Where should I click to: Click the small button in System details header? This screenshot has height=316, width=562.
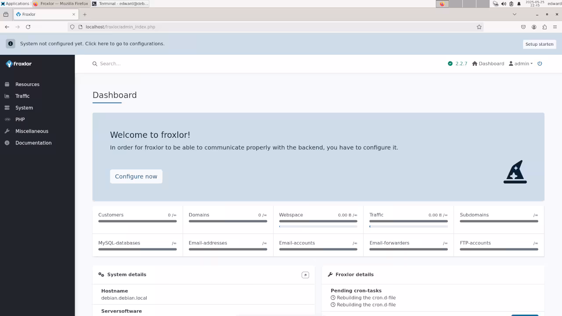(305, 275)
